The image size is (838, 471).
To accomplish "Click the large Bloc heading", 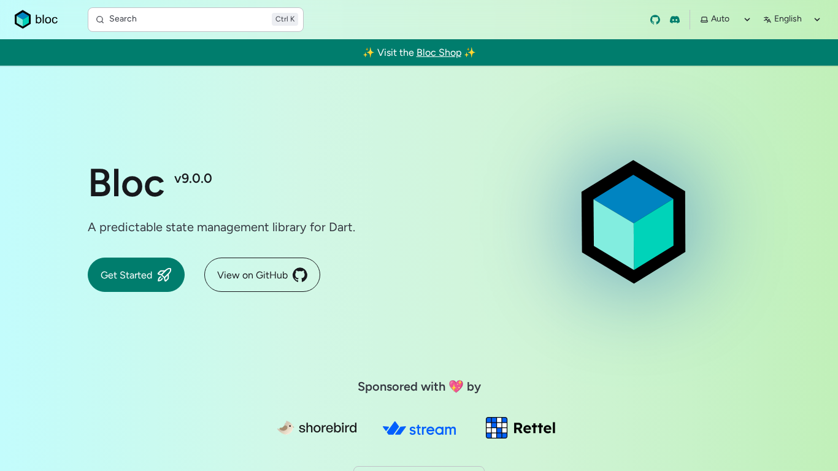I will coord(126,183).
